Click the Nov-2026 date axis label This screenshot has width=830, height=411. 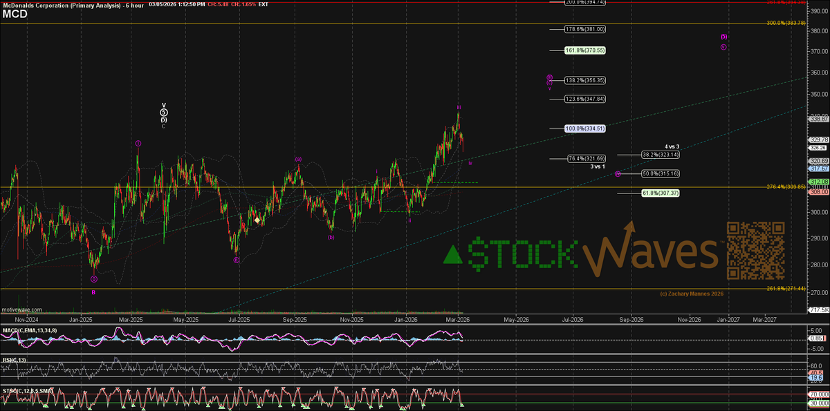click(x=689, y=320)
